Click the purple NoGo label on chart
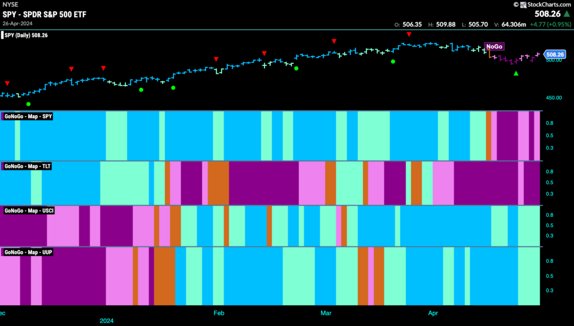Screen dimensions: 574x326 (494, 46)
